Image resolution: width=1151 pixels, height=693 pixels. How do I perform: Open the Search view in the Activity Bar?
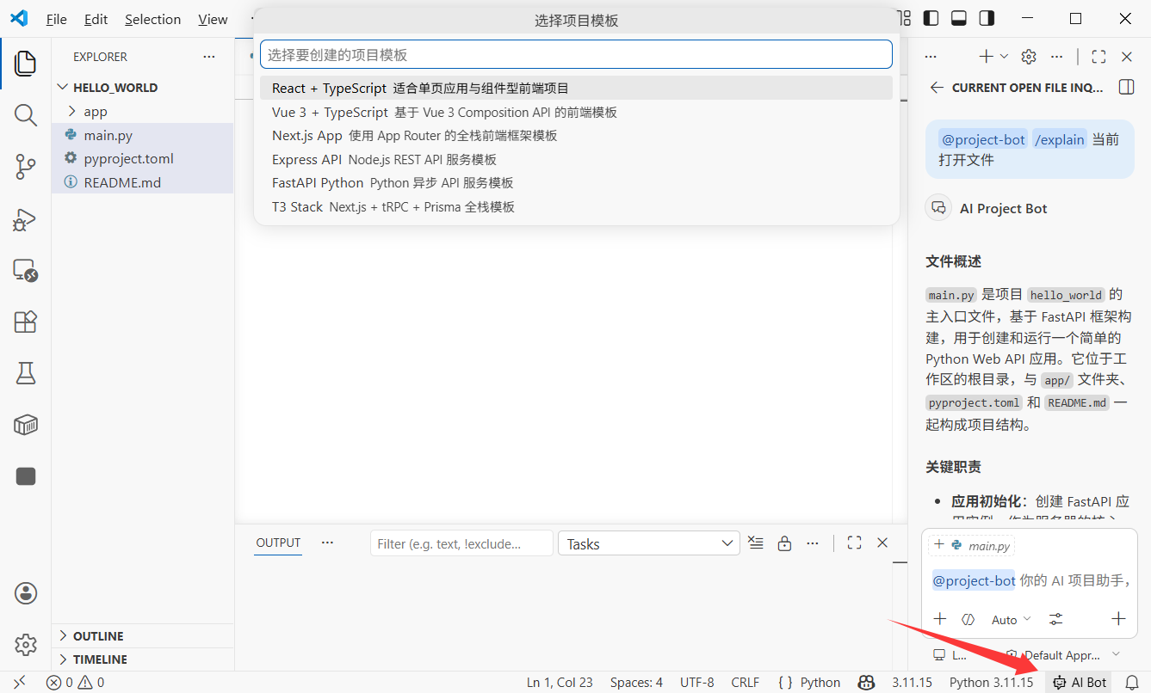(25, 114)
